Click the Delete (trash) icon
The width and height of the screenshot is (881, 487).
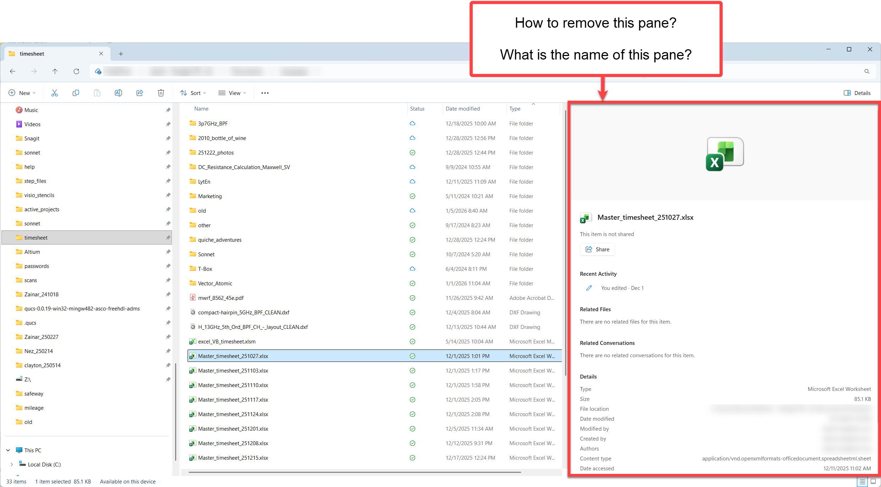click(x=161, y=93)
